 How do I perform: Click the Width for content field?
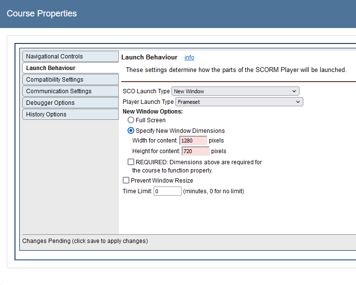193,141
